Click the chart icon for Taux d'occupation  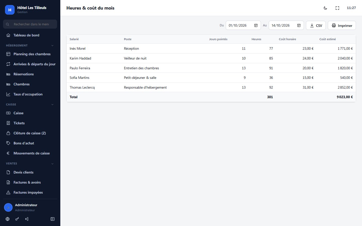[x=8, y=94]
